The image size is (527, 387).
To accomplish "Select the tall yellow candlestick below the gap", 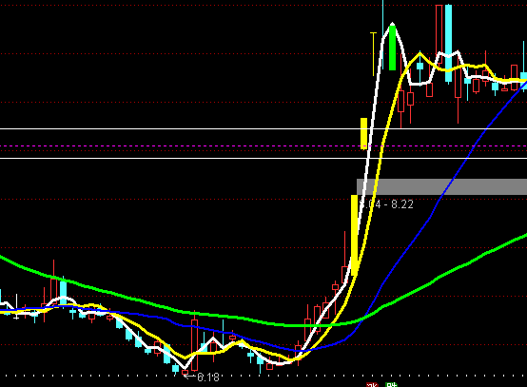I will tap(354, 235).
